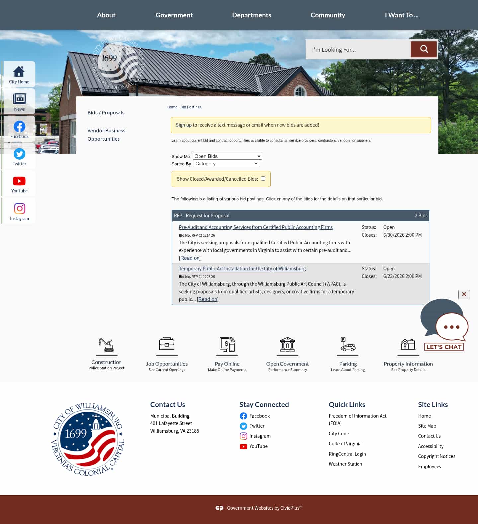Click the See Current Openings caption
The image size is (478, 524).
[167, 370]
